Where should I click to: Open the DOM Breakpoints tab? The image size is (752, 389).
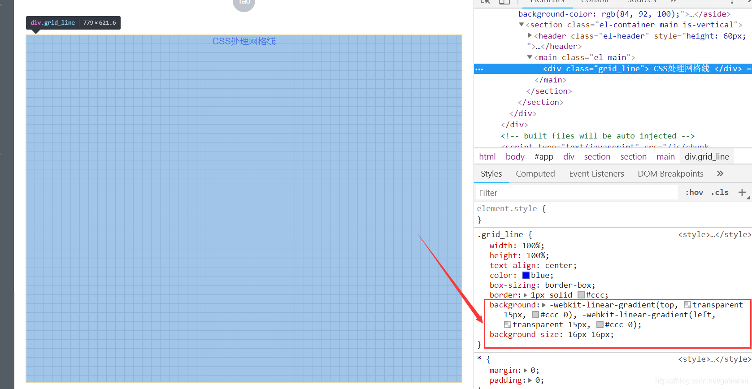[x=670, y=174]
